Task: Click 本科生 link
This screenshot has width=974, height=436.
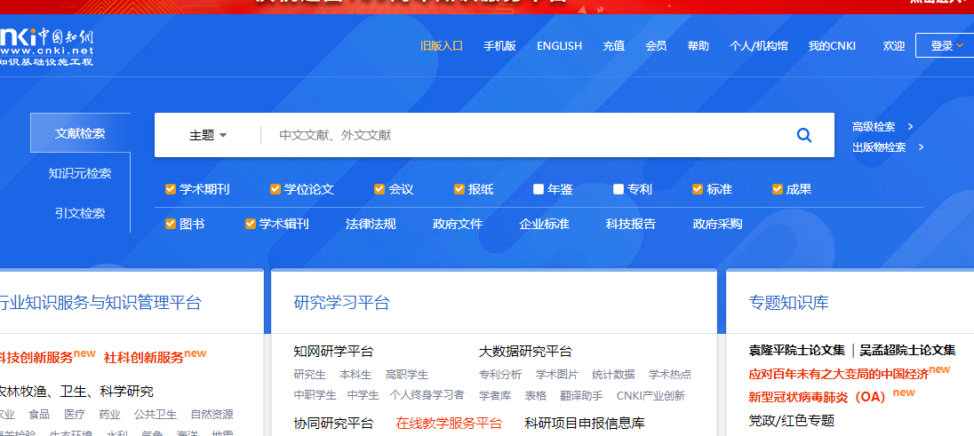Action: 355,375
